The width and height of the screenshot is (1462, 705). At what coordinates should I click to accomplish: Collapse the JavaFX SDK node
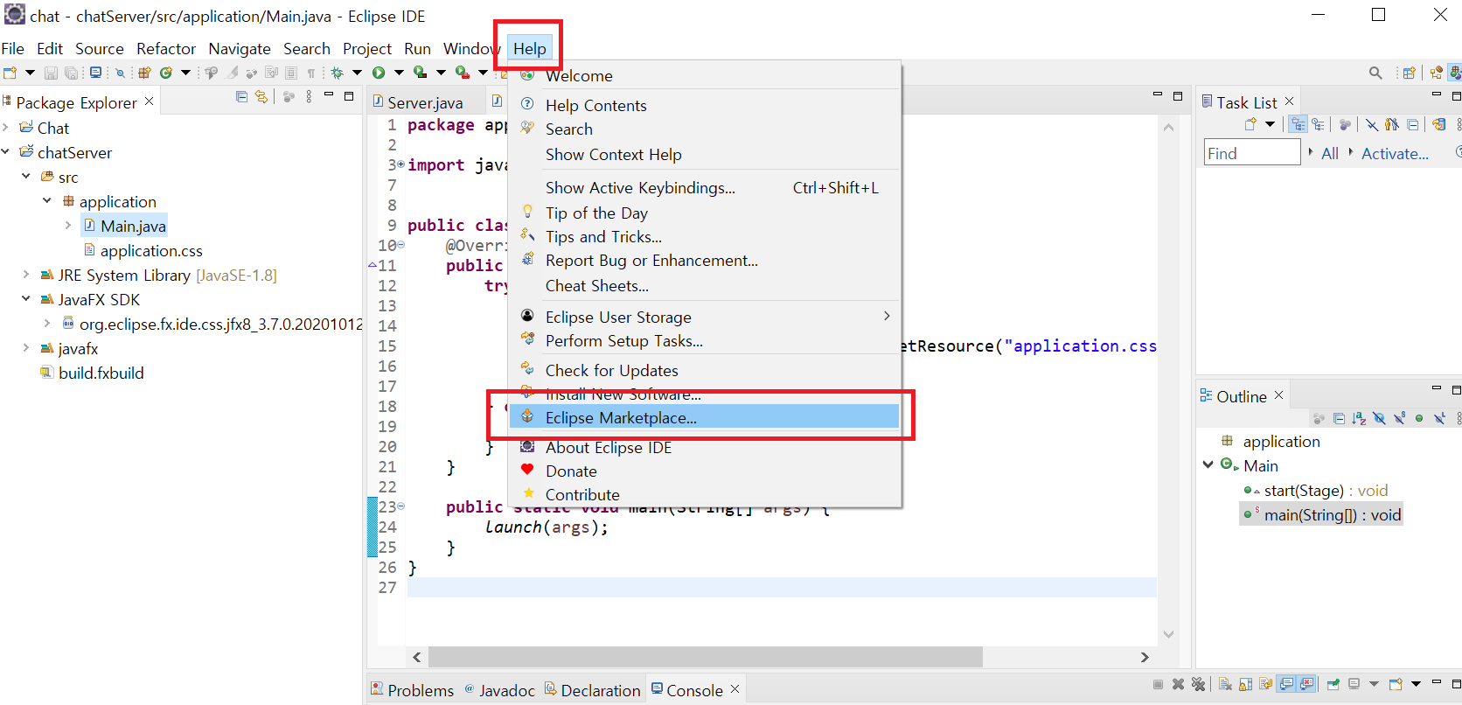point(26,299)
